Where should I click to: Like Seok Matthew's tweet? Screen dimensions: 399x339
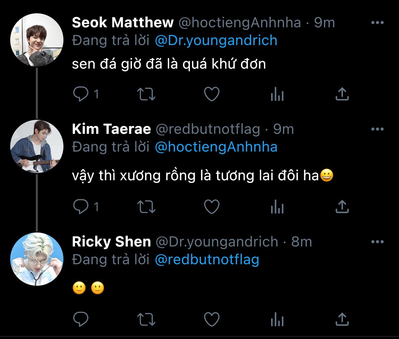click(211, 94)
